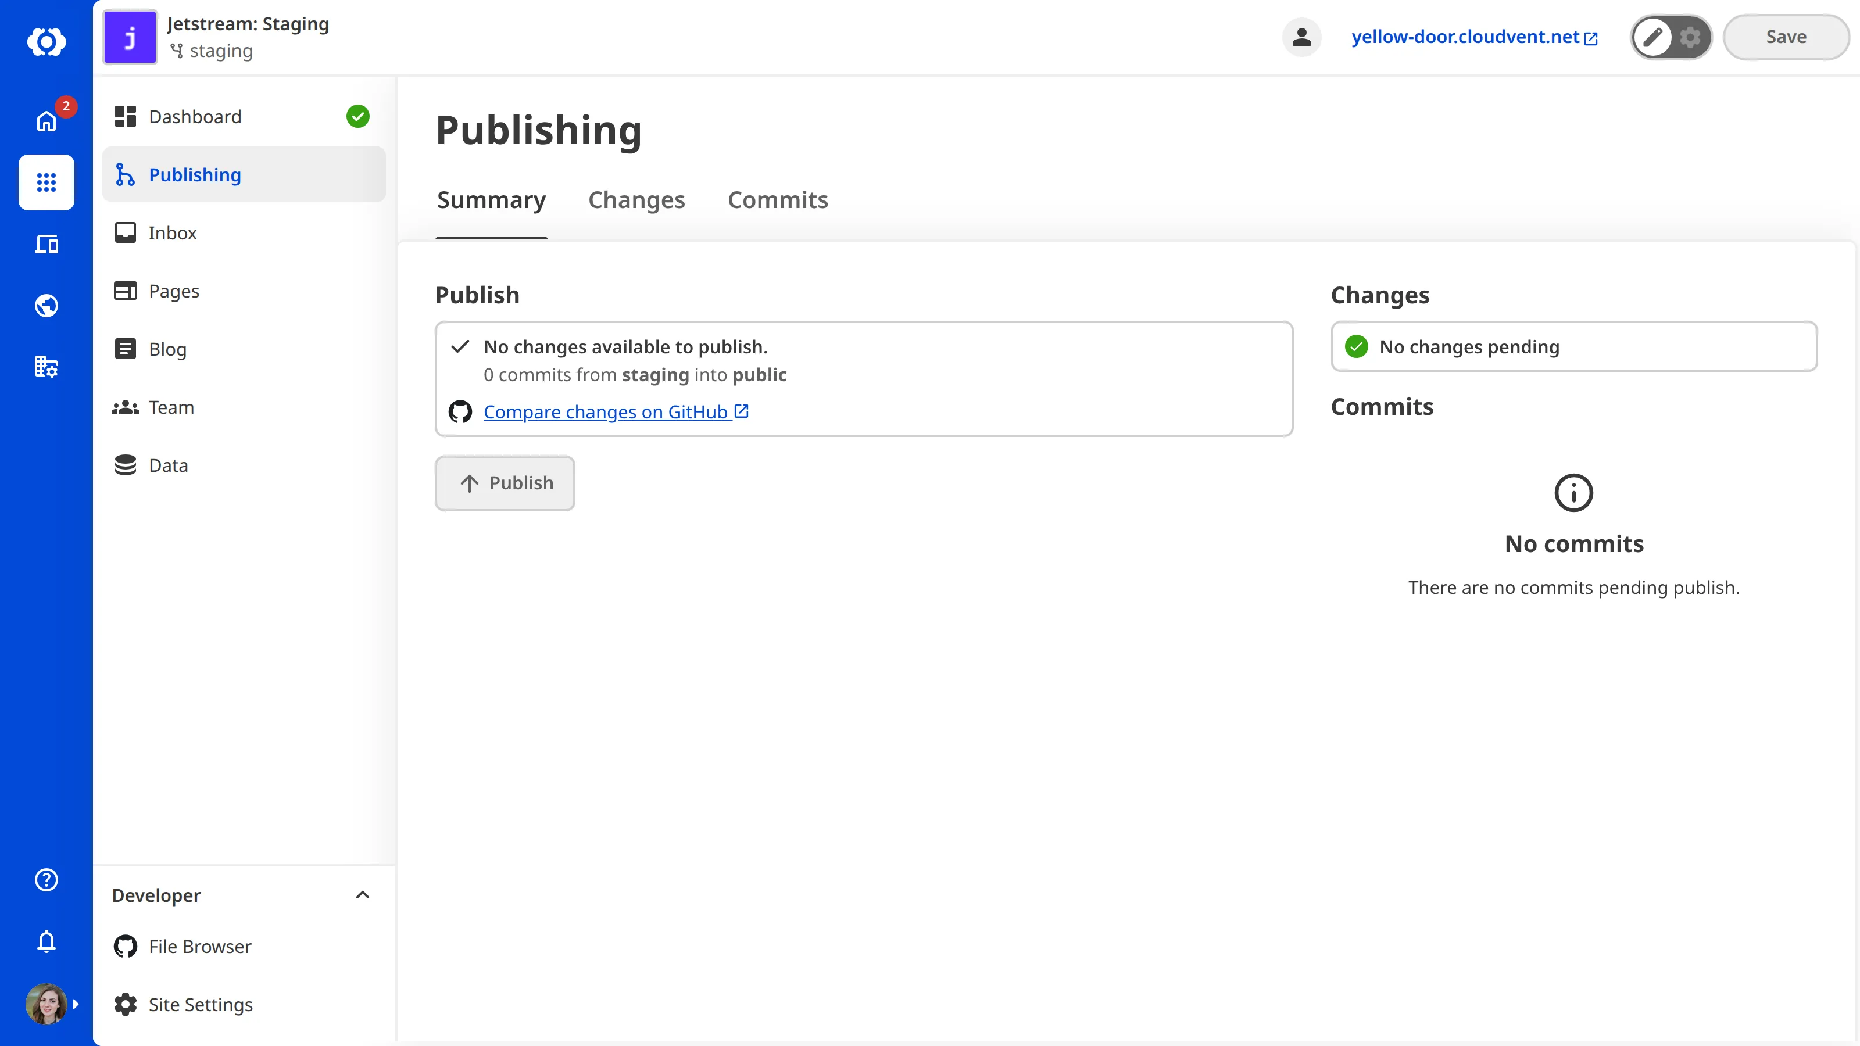Open yellow-door.cloudvent.net link
This screenshot has height=1046, width=1860.
[1473, 37]
